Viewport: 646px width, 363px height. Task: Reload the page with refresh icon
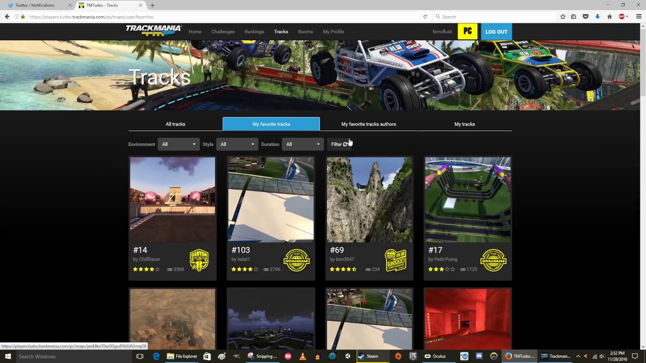[425, 17]
